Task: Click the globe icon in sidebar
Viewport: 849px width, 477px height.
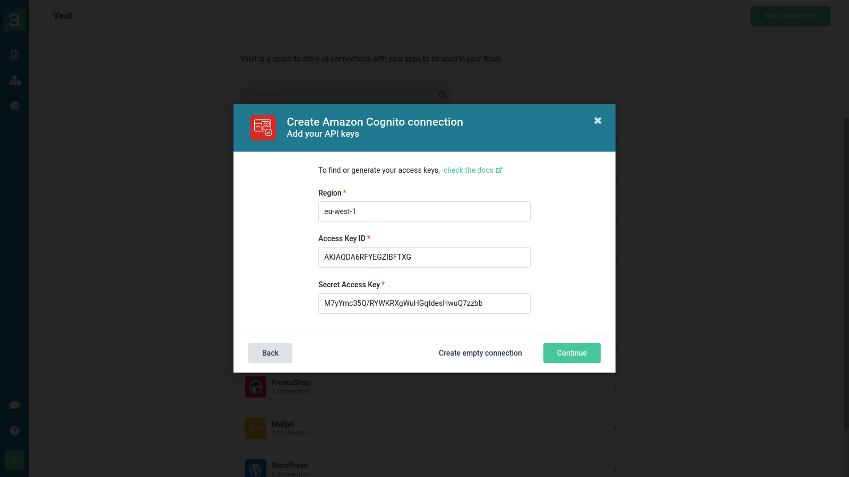Action: [x=15, y=106]
